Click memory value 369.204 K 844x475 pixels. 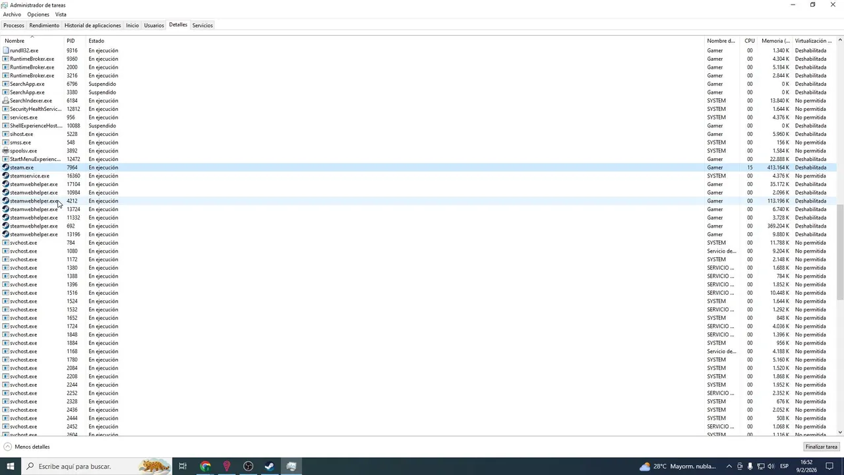click(778, 226)
